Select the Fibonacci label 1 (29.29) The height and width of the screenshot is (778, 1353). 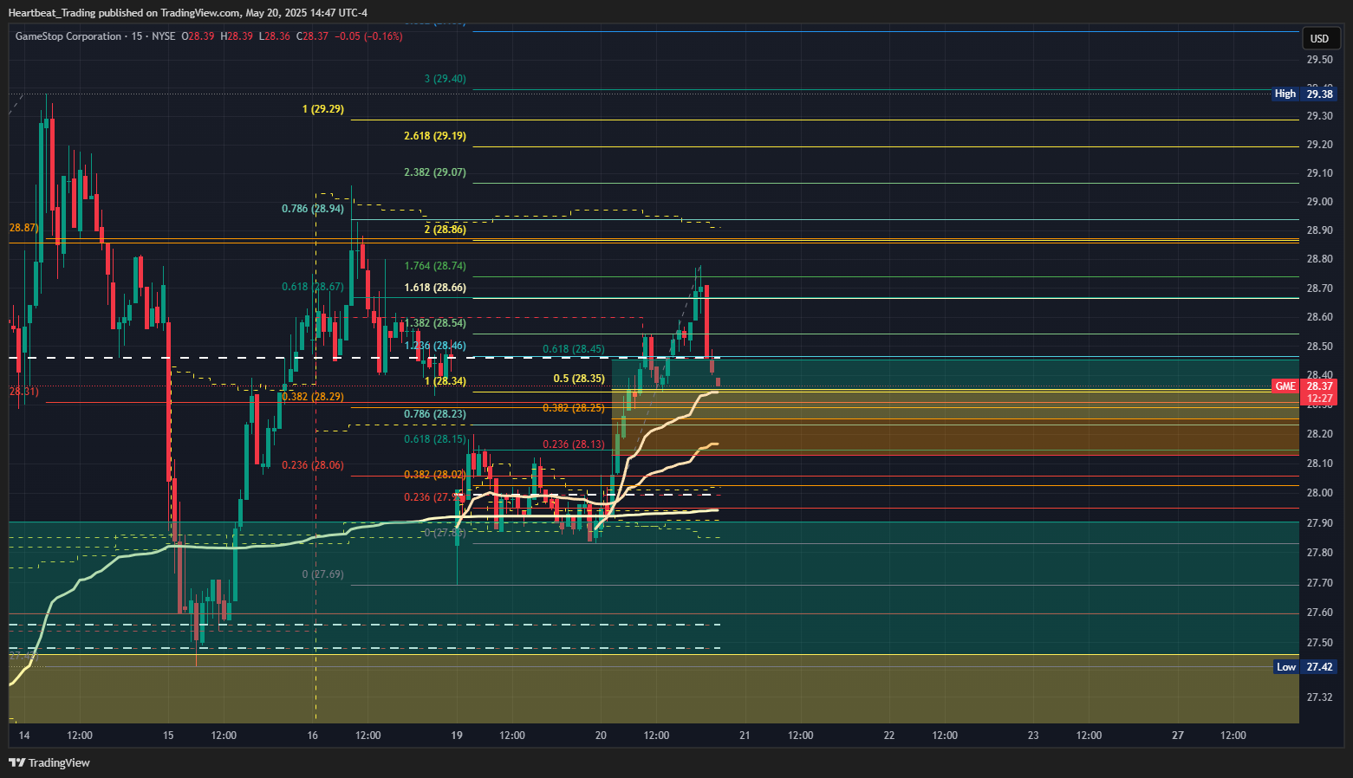tap(323, 109)
